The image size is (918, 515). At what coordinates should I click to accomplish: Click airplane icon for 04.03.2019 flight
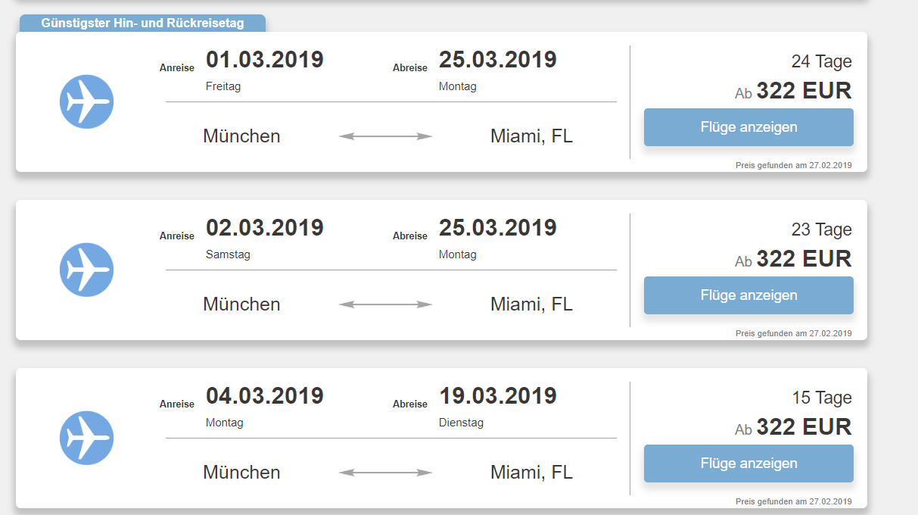point(86,438)
